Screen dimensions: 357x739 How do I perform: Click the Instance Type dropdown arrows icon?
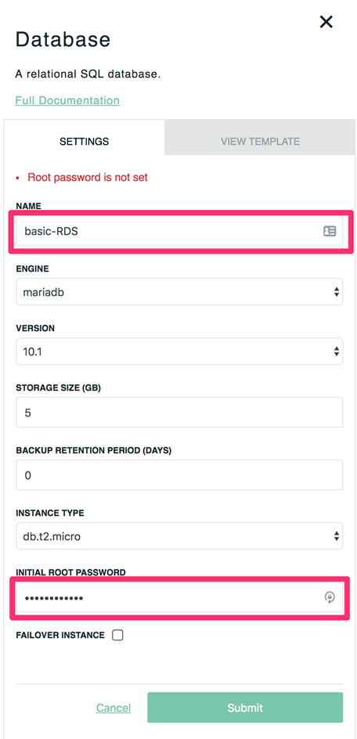(336, 536)
